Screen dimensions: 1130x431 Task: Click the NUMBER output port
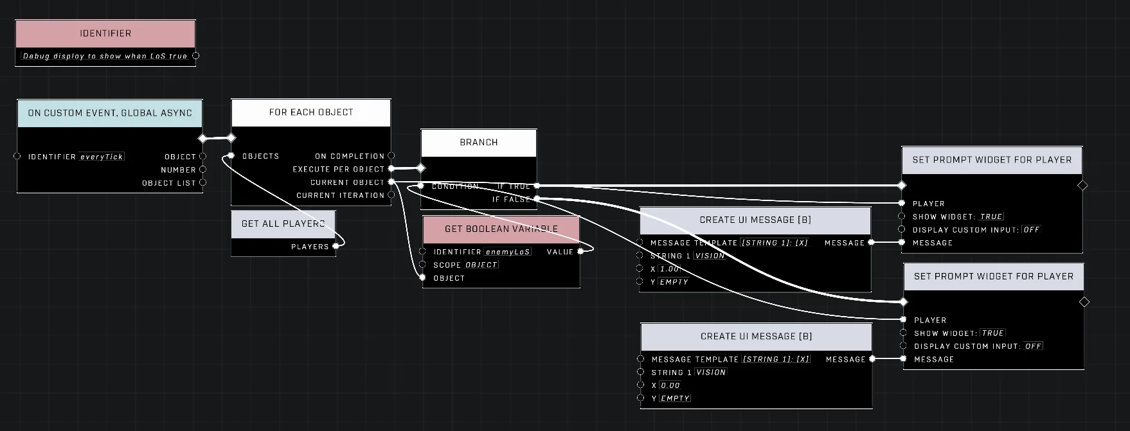pyautogui.click(x=202, y=170)
